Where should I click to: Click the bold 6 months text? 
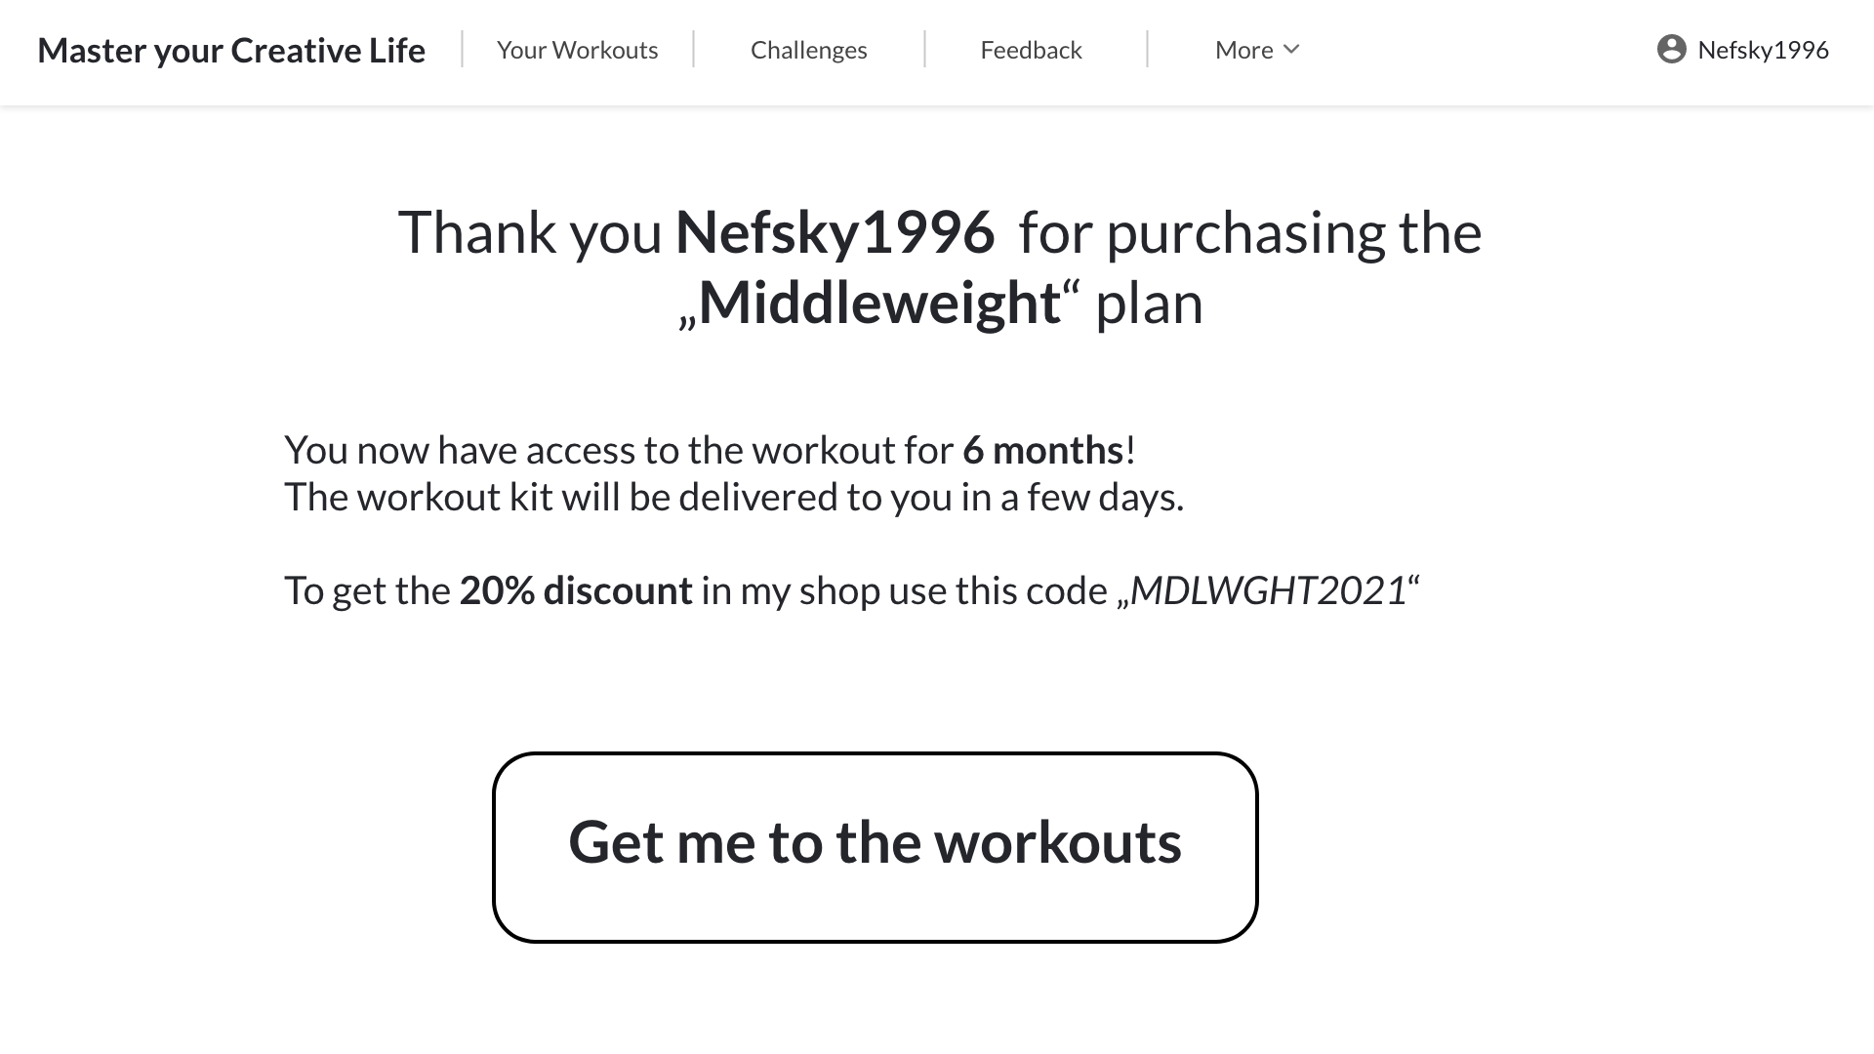[x=1042, y=450]
